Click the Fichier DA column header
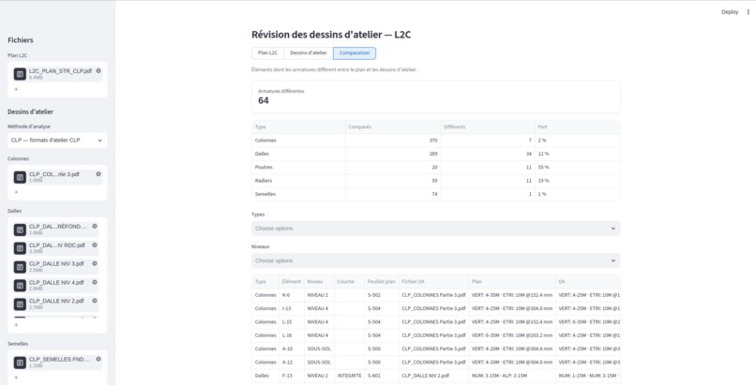 click(x=433, y=282)
